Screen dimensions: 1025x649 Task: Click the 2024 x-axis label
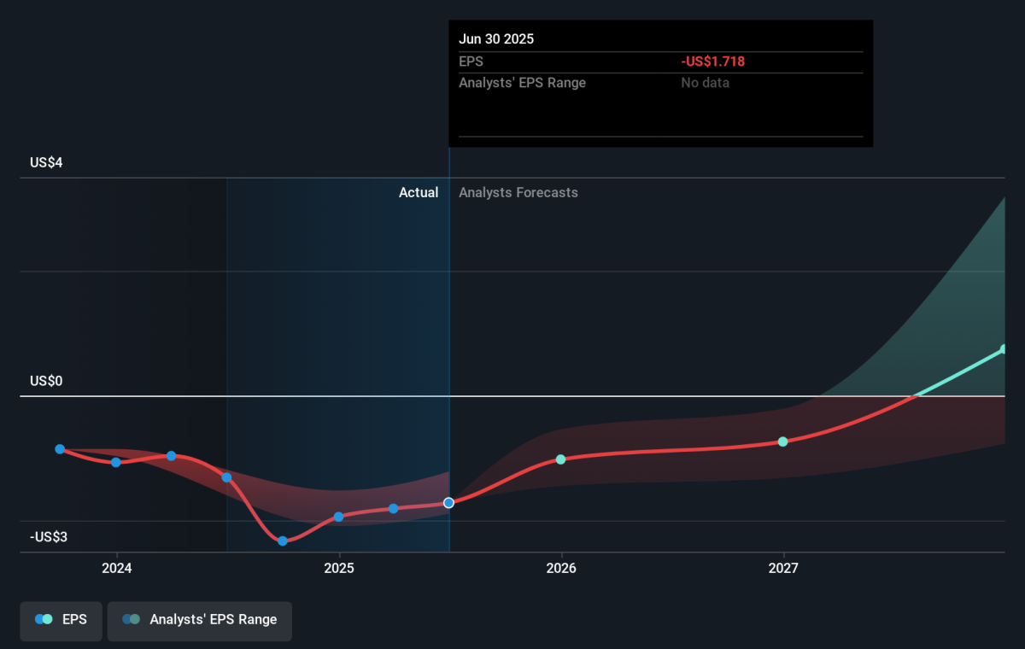point(116,568)
